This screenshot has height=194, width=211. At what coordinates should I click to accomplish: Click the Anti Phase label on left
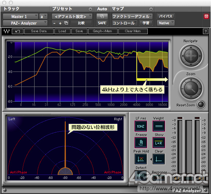(x=19, y=172)
